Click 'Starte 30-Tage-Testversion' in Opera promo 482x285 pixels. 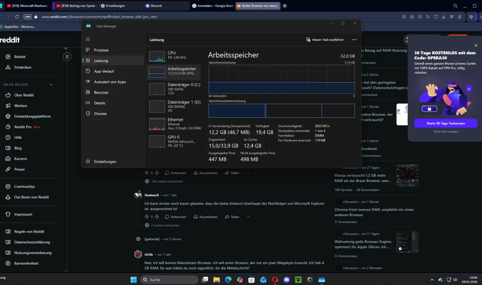(x=446, y=123)
